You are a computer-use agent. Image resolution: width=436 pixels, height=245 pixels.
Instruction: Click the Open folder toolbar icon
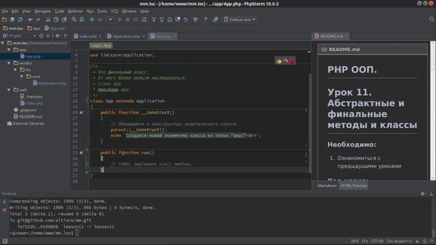[5, 20]
